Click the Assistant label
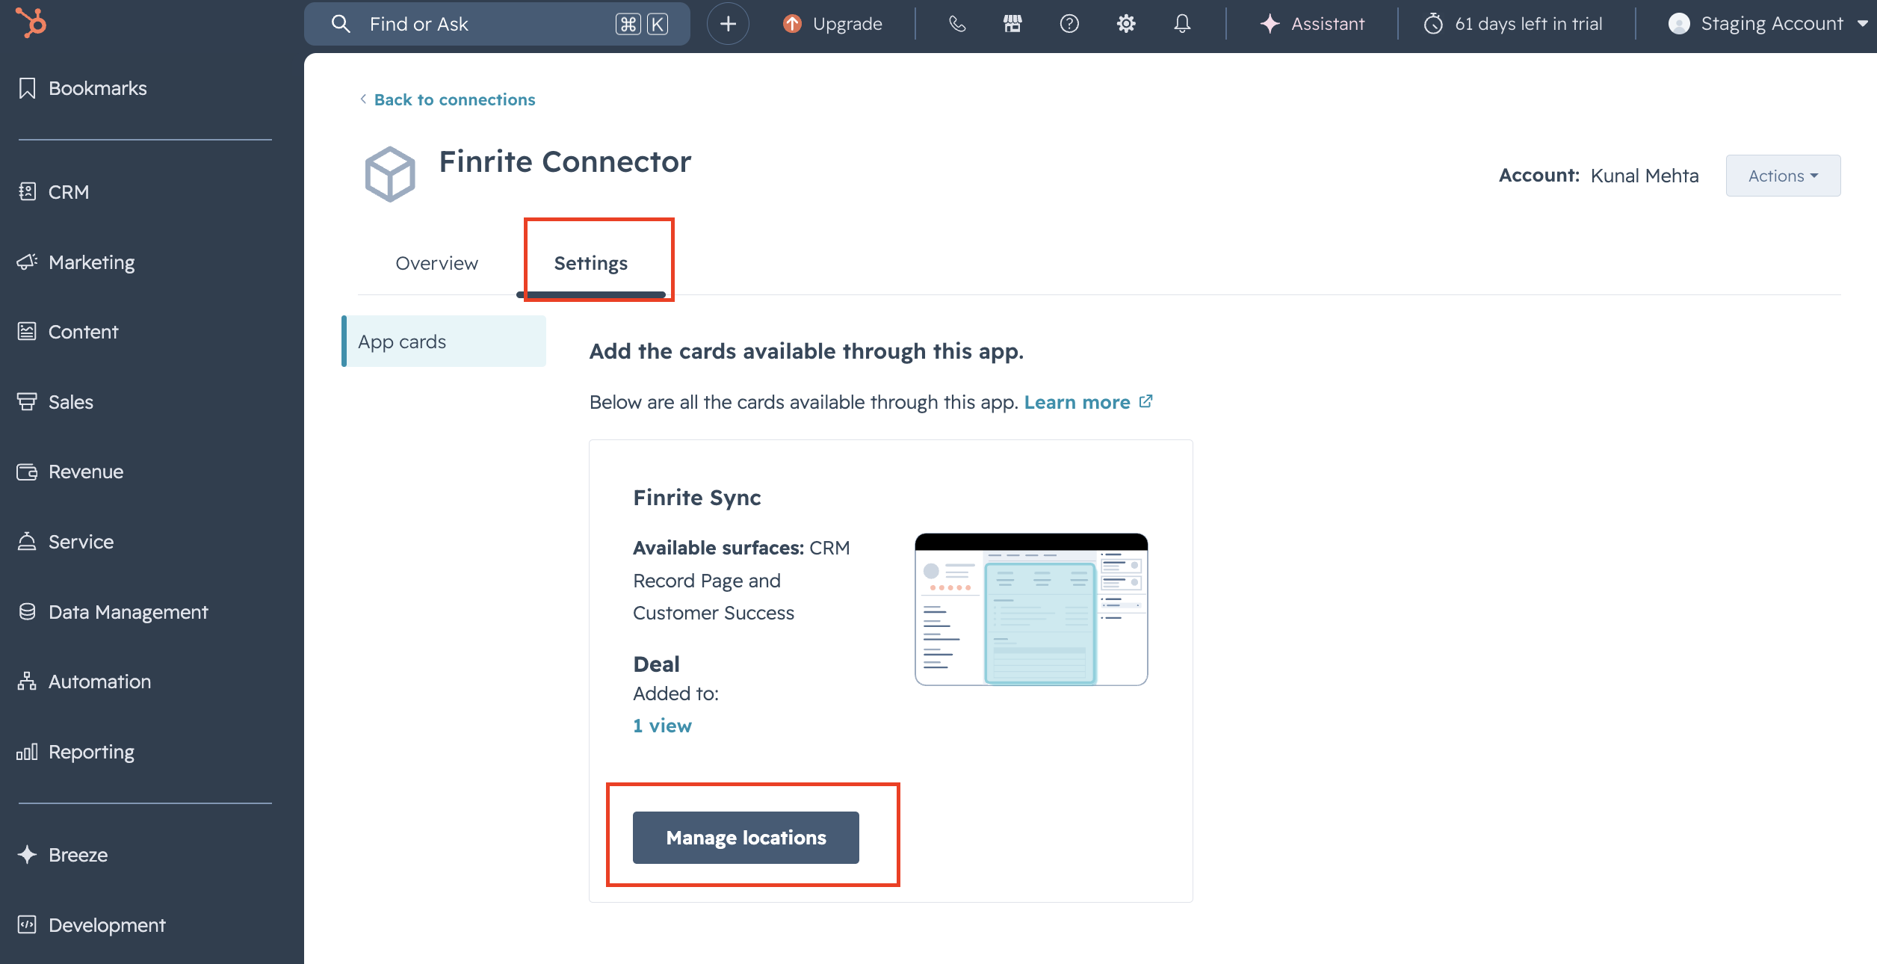The height and width of the screenshot is (964, 1877). coord(1328,24)
